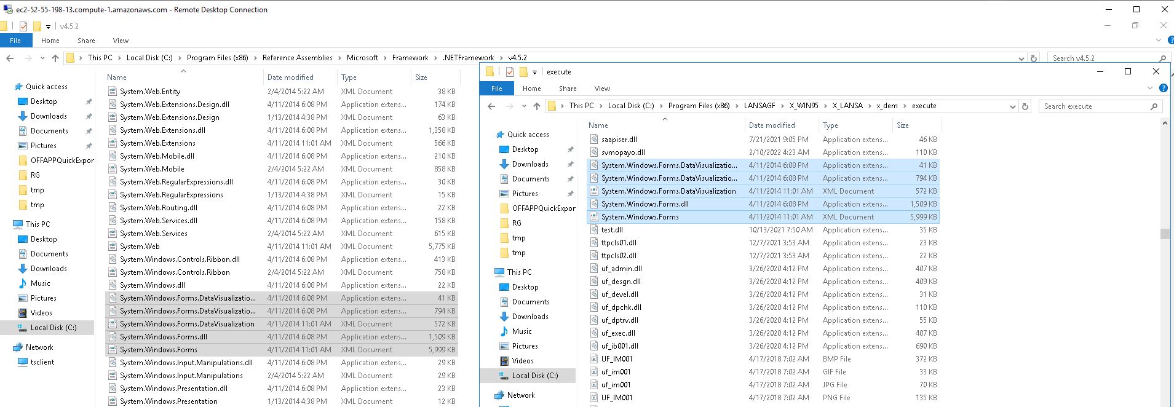Open the View tab in v4.5.2 window

(121, 41)
